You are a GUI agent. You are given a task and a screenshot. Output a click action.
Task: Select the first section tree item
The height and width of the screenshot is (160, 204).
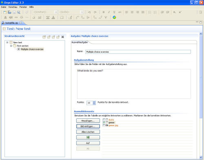tap(23, 46)
